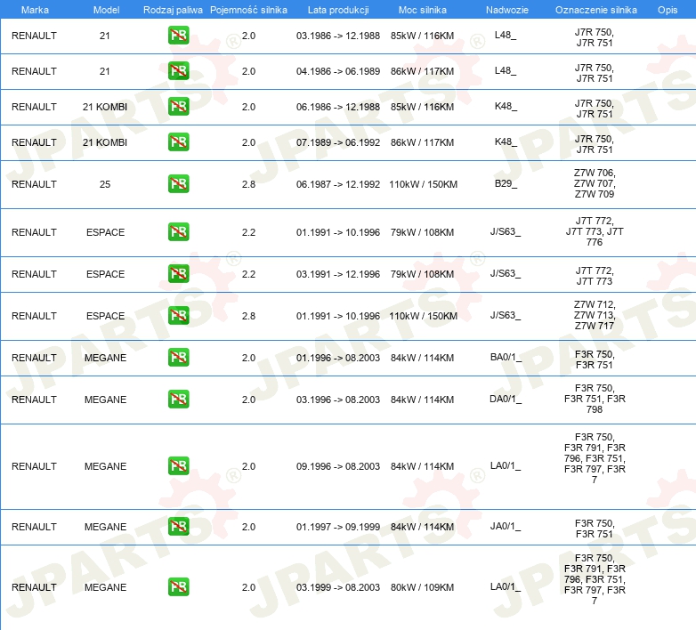The width and height of the screenshot is (696, 630).
Task: Select the 09.1996 -> 08.2003 production years cell
Action: pyautogui.click(x=338, y=466)
